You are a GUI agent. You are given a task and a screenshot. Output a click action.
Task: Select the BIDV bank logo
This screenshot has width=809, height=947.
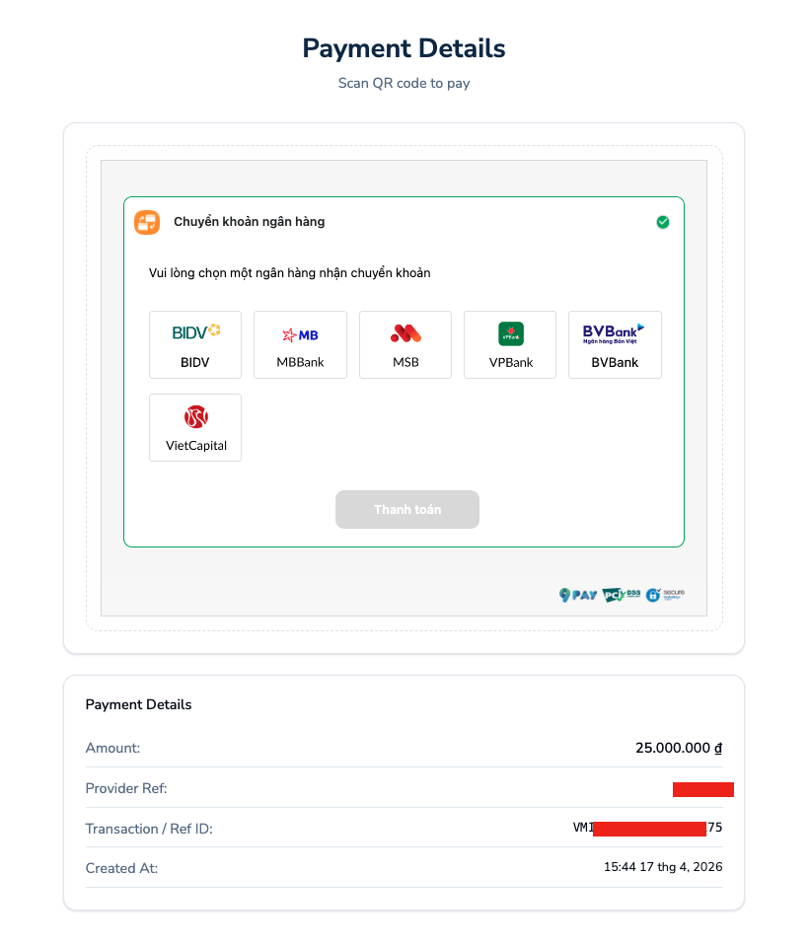195,332
